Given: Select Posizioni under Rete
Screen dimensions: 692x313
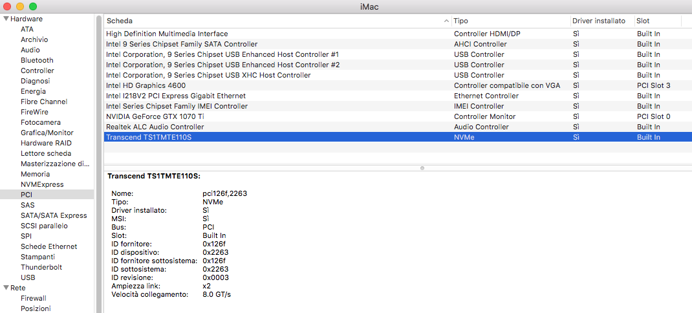Looking at the screenshot, I should click(36, 308).
